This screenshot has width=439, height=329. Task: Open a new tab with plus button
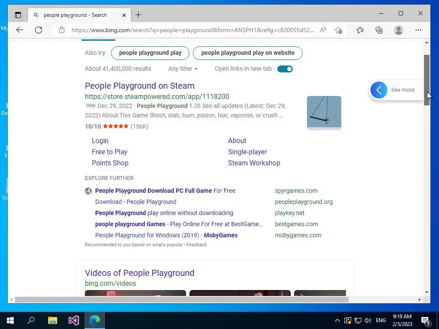click(138, 15)
